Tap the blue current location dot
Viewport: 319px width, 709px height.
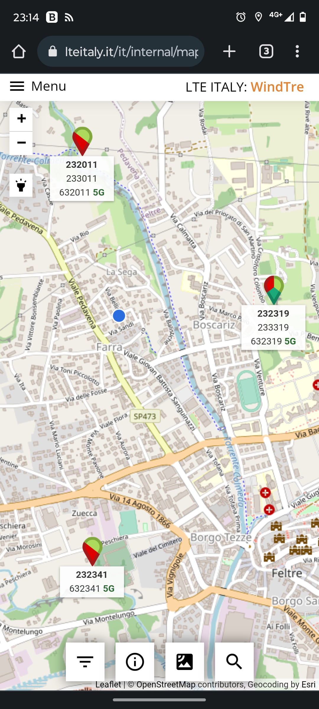pos(119,316)
